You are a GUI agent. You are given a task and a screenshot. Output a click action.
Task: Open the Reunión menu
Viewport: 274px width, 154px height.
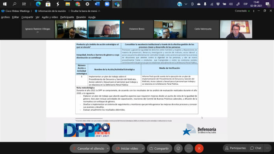tap(81, 17)
